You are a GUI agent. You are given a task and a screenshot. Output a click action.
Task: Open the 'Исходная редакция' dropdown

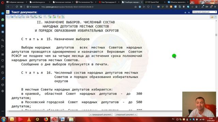pyautogui.click(x=204, y=12)
